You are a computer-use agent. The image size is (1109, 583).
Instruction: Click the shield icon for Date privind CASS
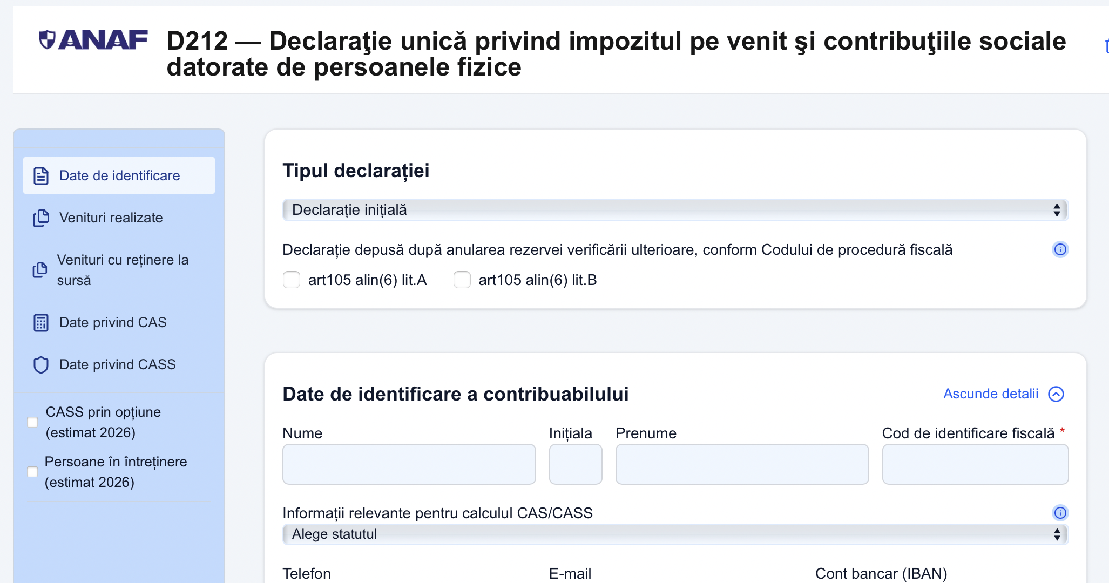[x=40, y=364]
